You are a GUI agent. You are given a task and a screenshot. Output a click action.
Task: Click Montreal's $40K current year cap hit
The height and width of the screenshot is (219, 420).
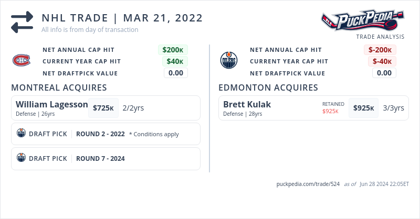click(175, 61)
